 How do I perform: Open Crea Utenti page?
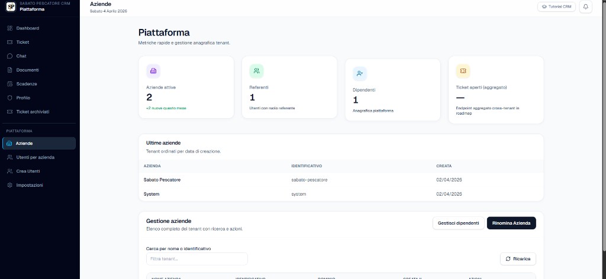point(28,171)
